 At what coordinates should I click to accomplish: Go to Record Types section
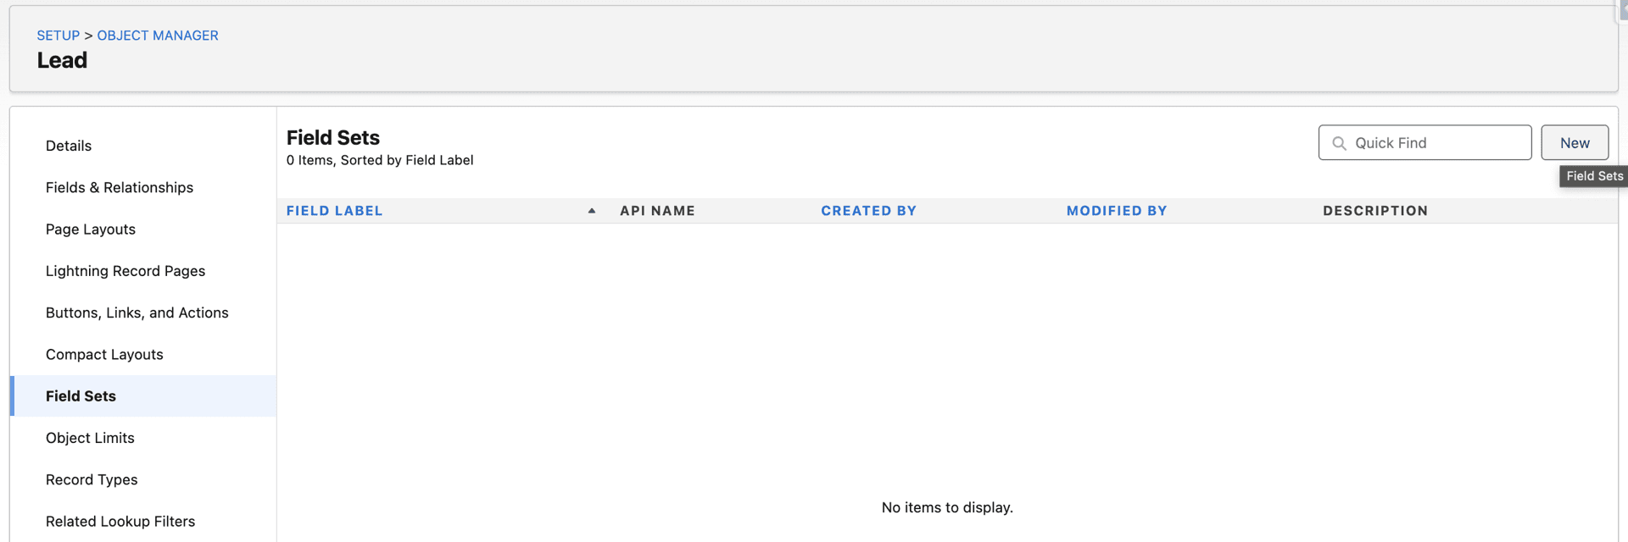tap(92, 479)
